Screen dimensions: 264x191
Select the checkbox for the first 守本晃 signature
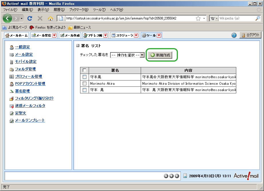point(84,77)
